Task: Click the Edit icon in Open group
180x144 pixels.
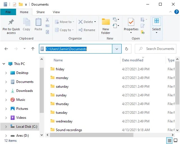Action: tap(142, 26)
